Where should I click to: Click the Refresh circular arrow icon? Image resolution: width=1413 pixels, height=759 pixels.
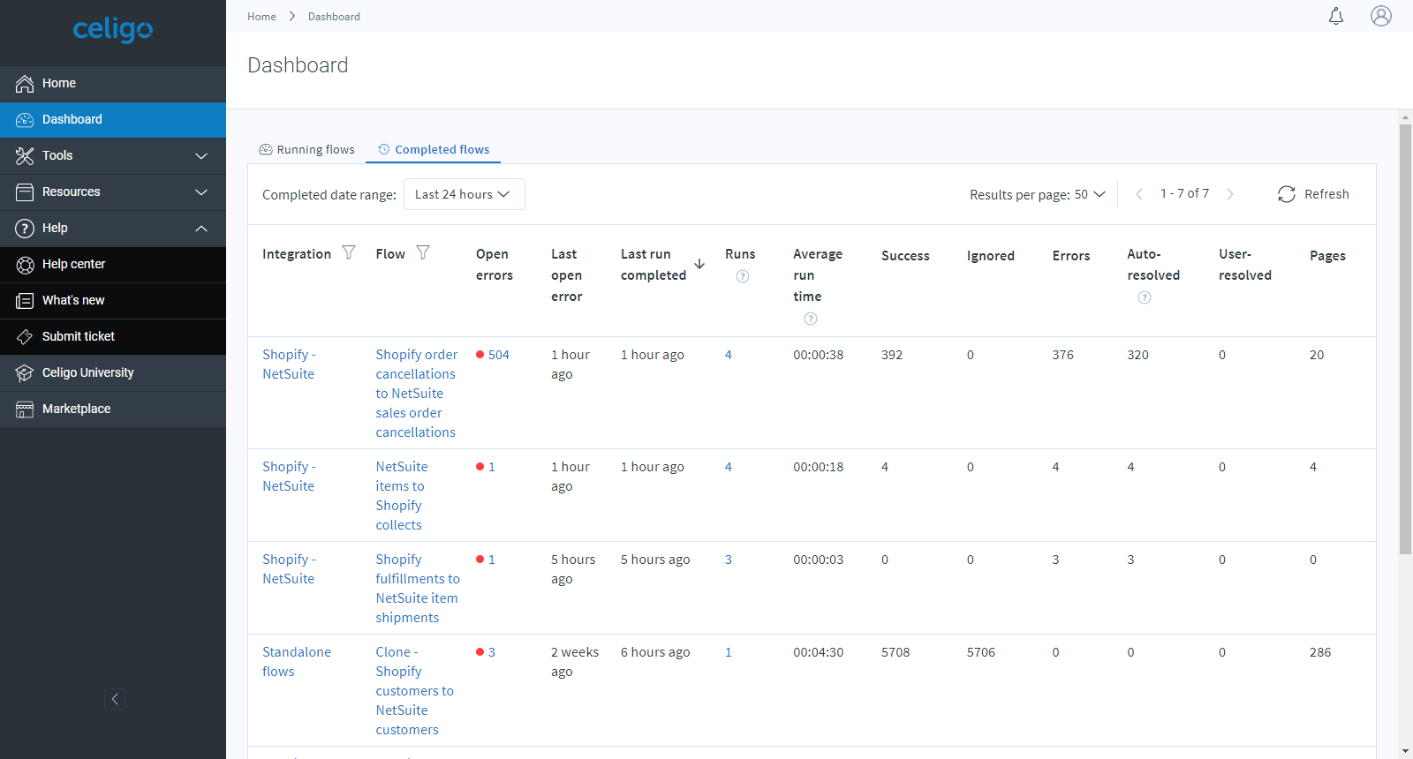click(1287, 194)
